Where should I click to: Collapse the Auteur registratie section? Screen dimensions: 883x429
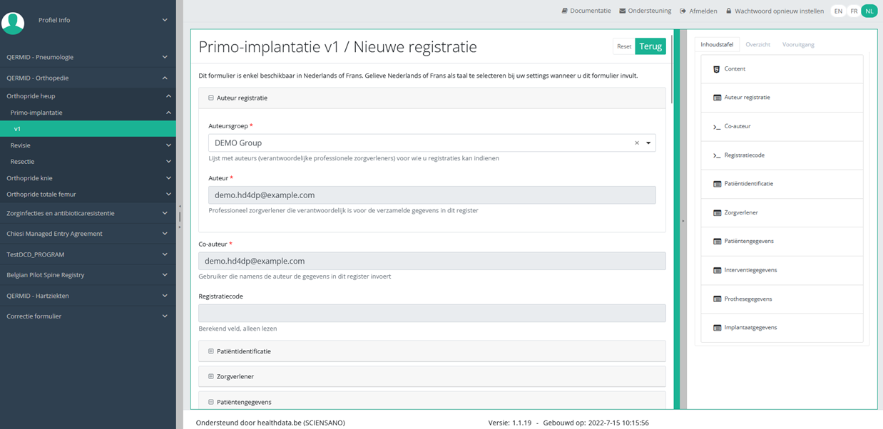[x=211, y=98]
